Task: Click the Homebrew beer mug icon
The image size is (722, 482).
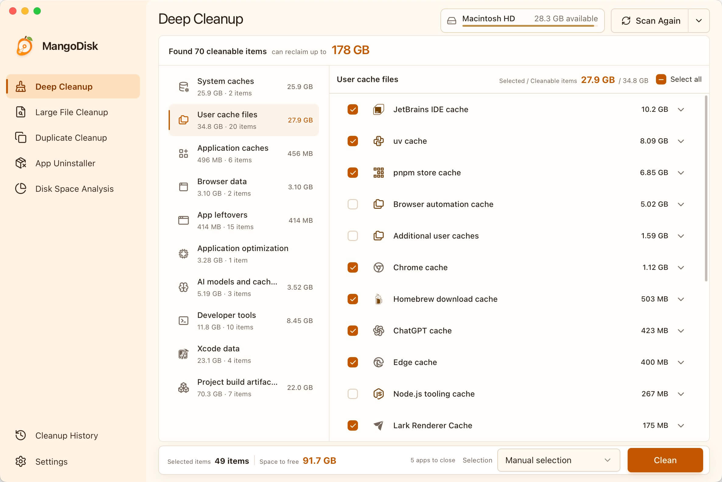Action: tap(379, 299)
